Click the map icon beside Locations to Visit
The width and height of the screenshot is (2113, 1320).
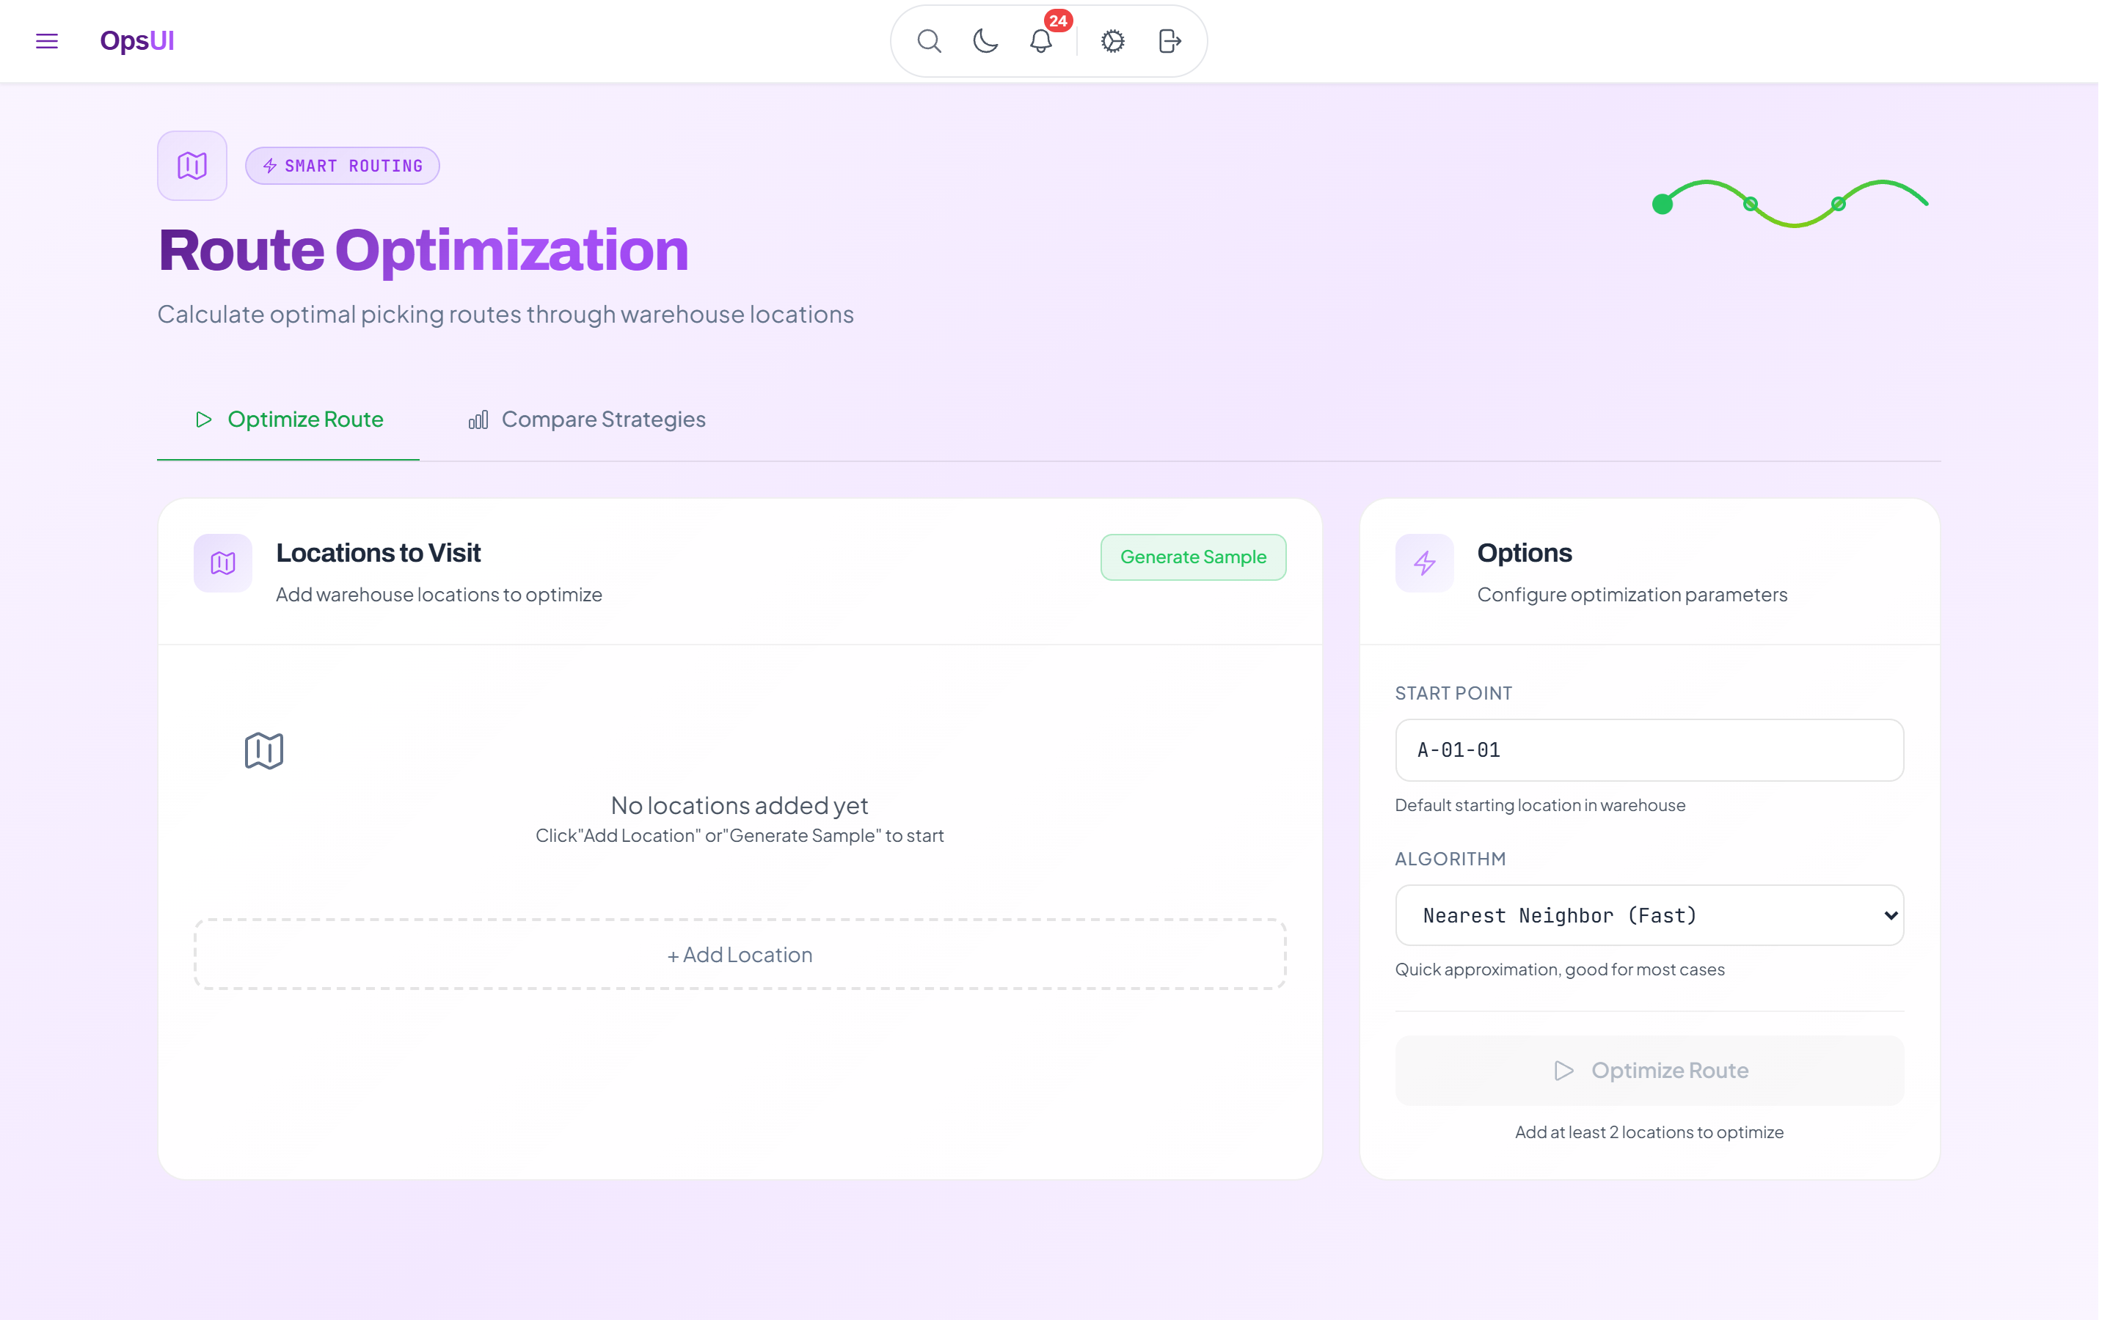click(222, 563)
